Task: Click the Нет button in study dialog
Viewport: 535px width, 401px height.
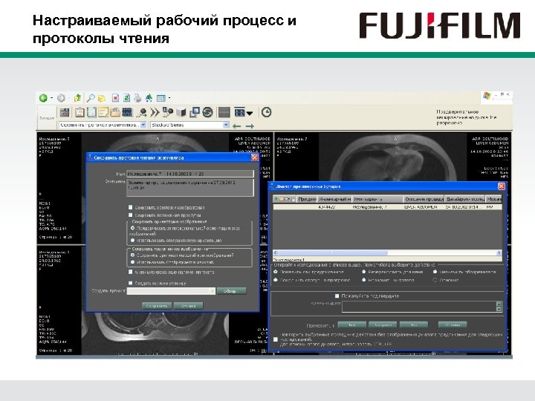Action: pyautogui.click(x=414, y=325)
